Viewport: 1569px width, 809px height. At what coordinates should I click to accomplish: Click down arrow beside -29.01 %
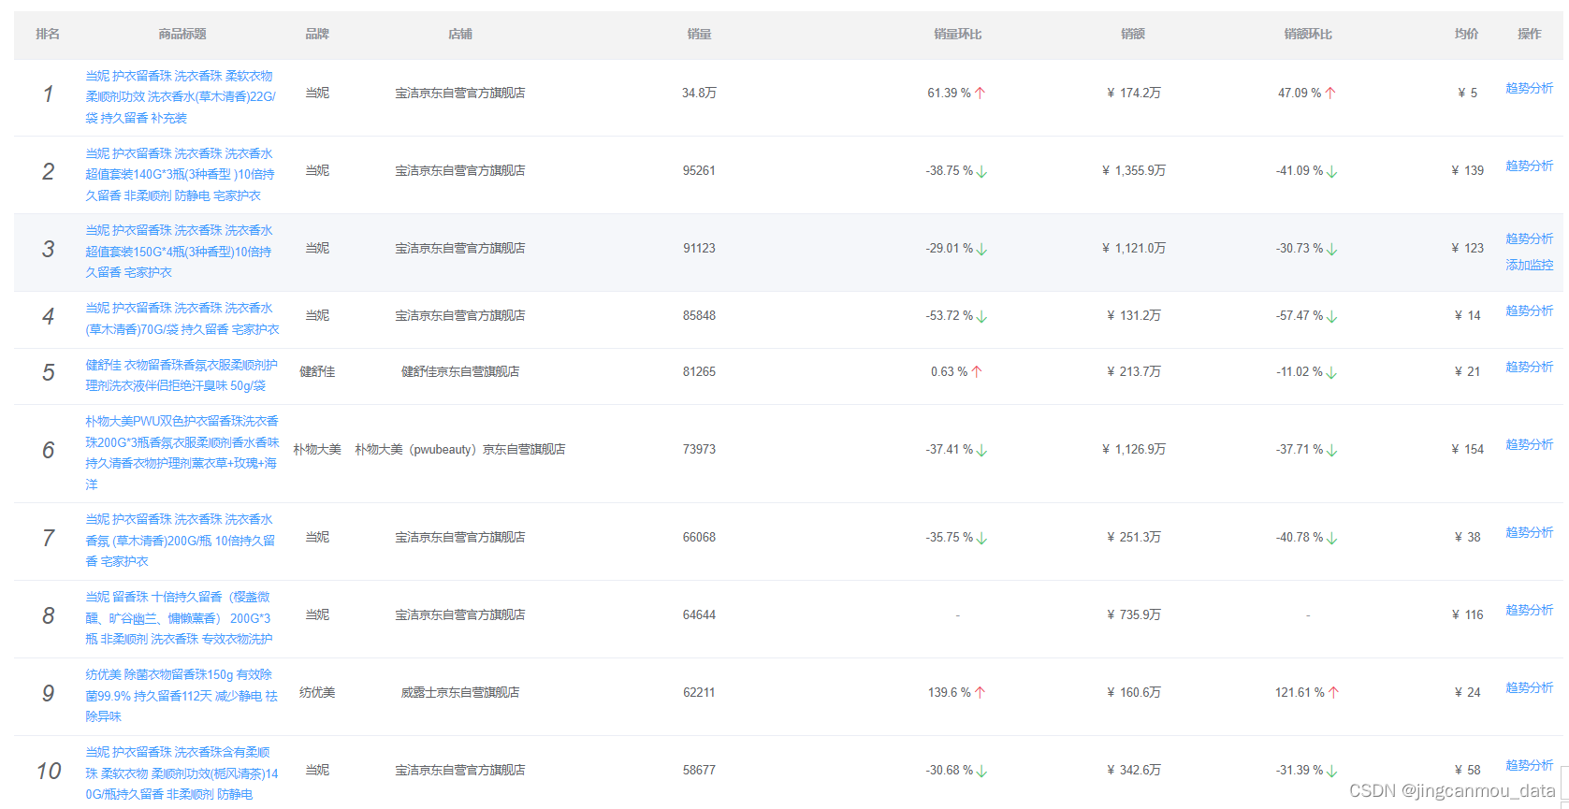(x=981, y=249)
